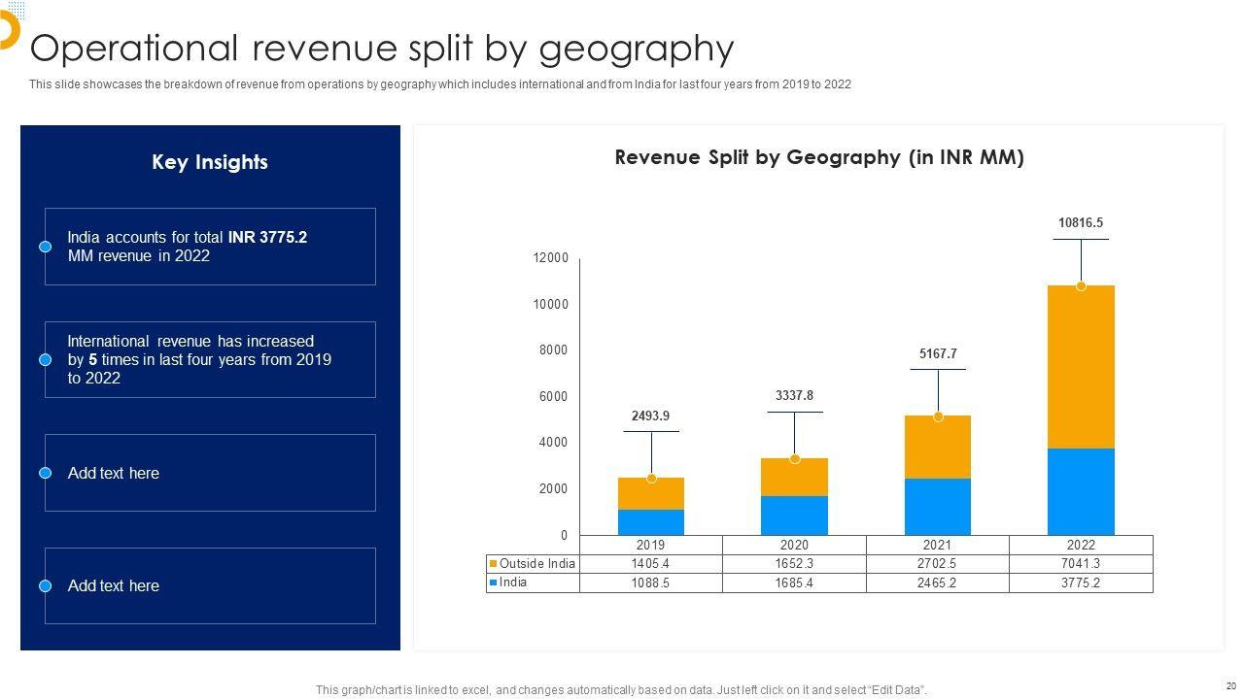Click the blue segment of the 2021 bar

click(x=938, y=506)
